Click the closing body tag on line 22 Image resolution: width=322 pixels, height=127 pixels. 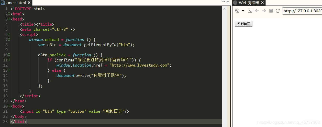coord(18,116)
